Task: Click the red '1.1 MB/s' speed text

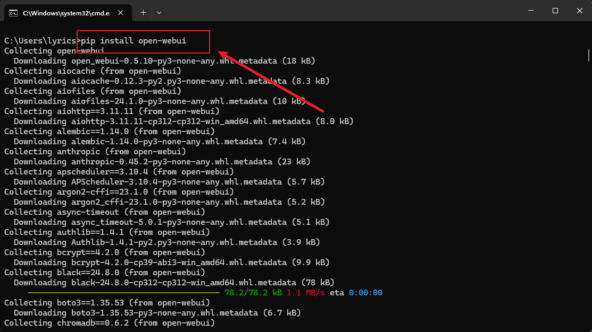Action: click(305, 292)
